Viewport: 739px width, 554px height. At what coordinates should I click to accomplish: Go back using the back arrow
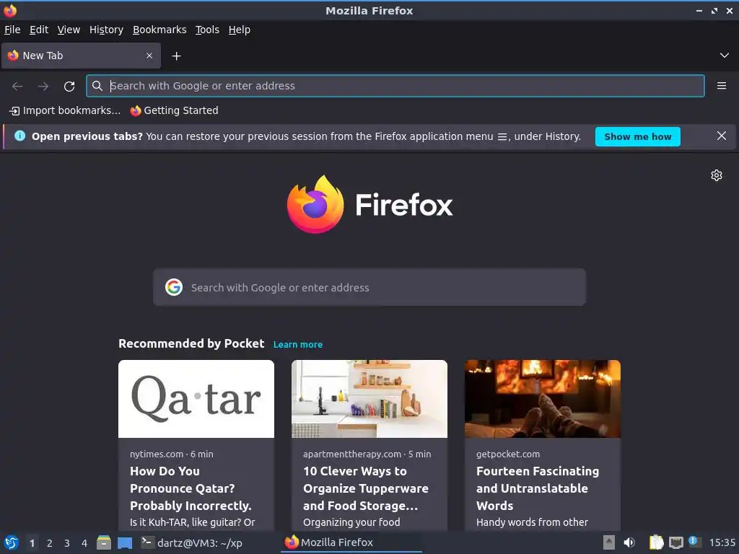pyautogui.click(x=17, y=87)
